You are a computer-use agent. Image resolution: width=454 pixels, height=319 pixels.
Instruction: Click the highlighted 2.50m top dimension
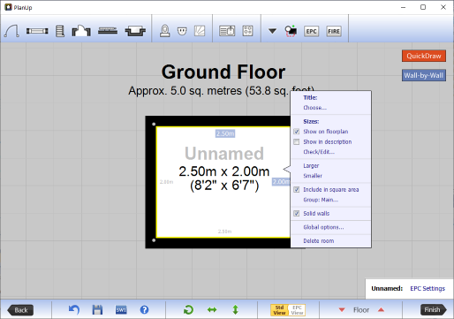(x=225, y=133)
